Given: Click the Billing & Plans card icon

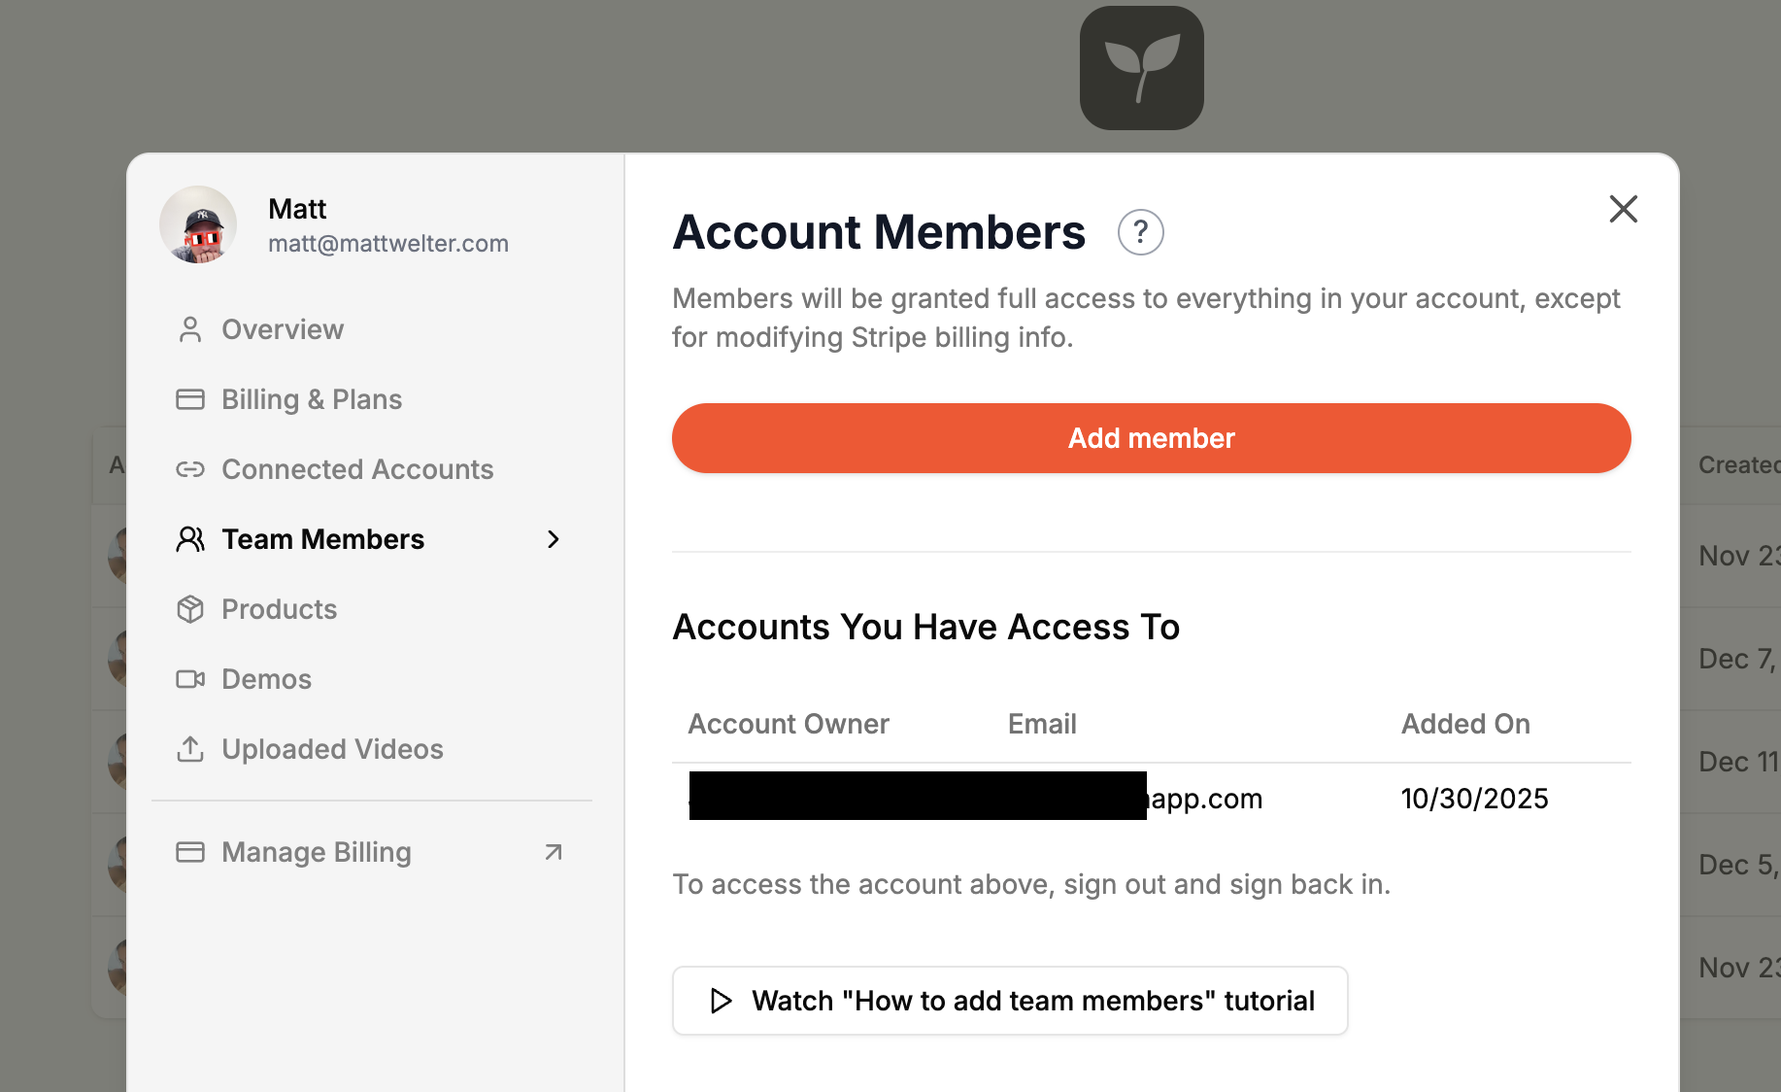Looking at the screenshot, I should coord(190,399).
